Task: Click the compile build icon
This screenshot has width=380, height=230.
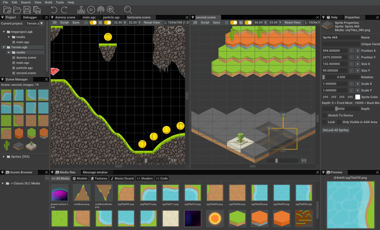Action: 81,10
